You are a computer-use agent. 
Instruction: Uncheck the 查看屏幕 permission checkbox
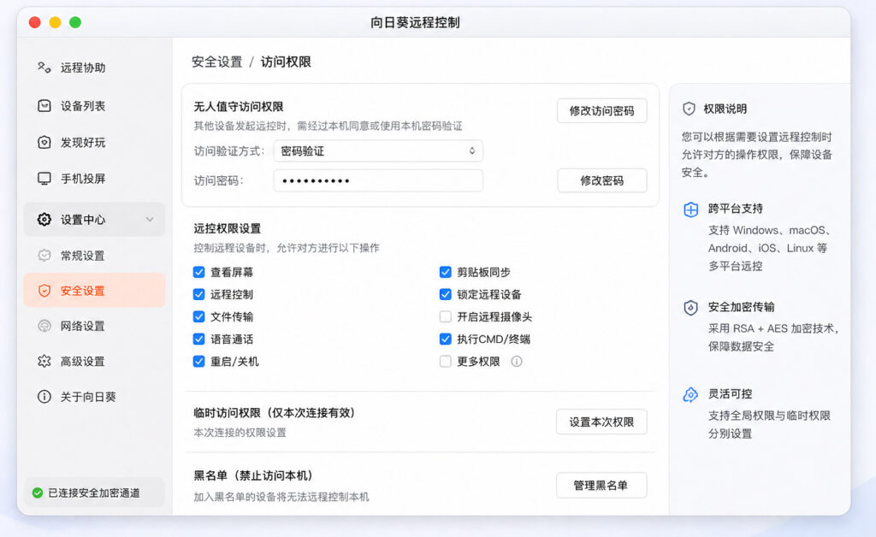pyautogui.click(x=198, y=272)
